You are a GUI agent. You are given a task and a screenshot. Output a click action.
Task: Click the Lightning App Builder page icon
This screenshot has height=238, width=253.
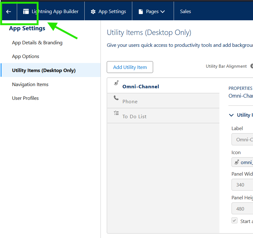pos(26,12)
